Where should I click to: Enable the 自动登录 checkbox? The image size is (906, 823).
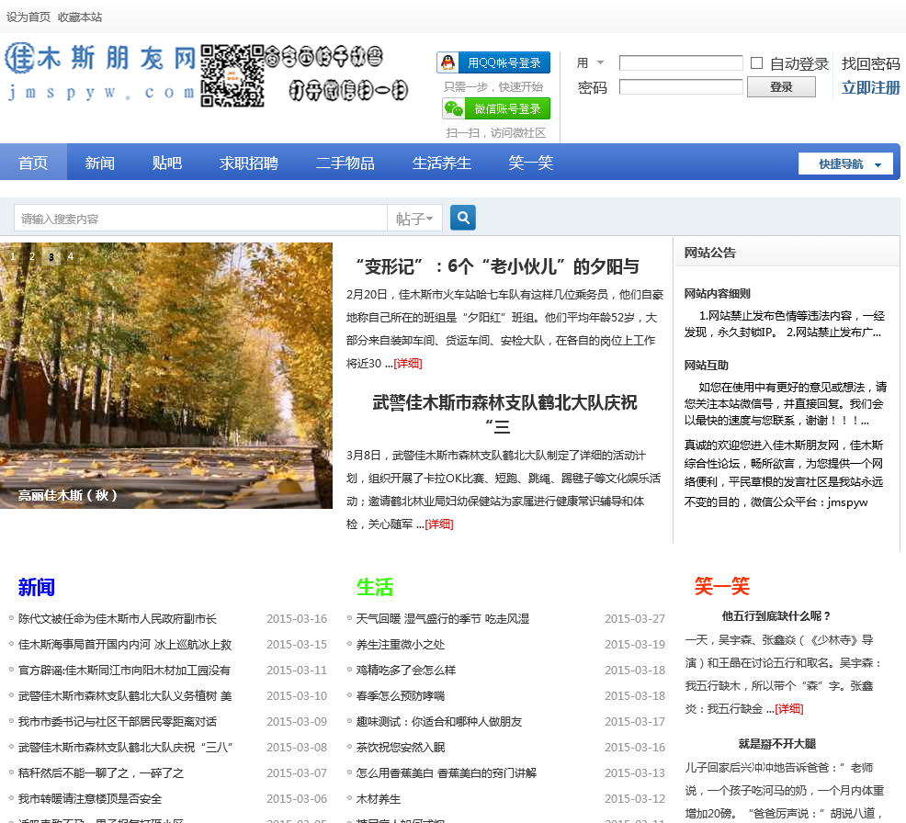coord(756,63)
